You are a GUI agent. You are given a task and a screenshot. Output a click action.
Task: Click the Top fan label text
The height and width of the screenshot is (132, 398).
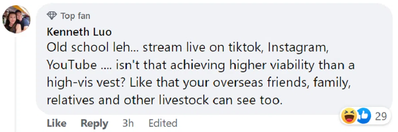(75, 16)
